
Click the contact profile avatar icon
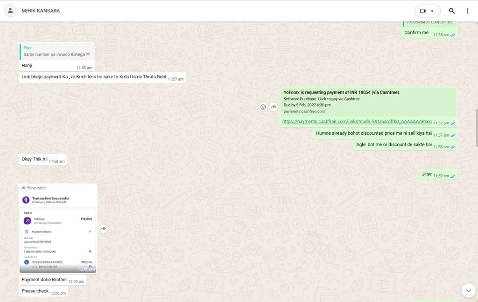pyautogui.click(x=10, y=11)
